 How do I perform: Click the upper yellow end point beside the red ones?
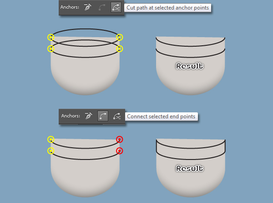[x=51, y=140]
